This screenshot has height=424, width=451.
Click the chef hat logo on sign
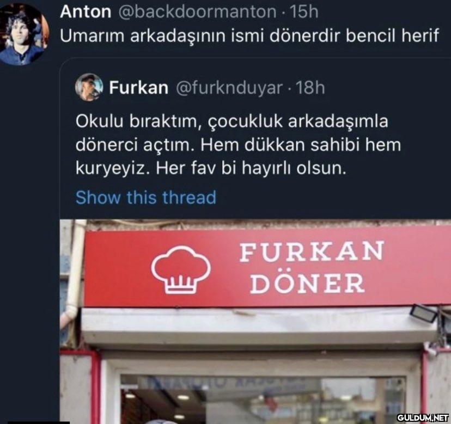[181, 269]
